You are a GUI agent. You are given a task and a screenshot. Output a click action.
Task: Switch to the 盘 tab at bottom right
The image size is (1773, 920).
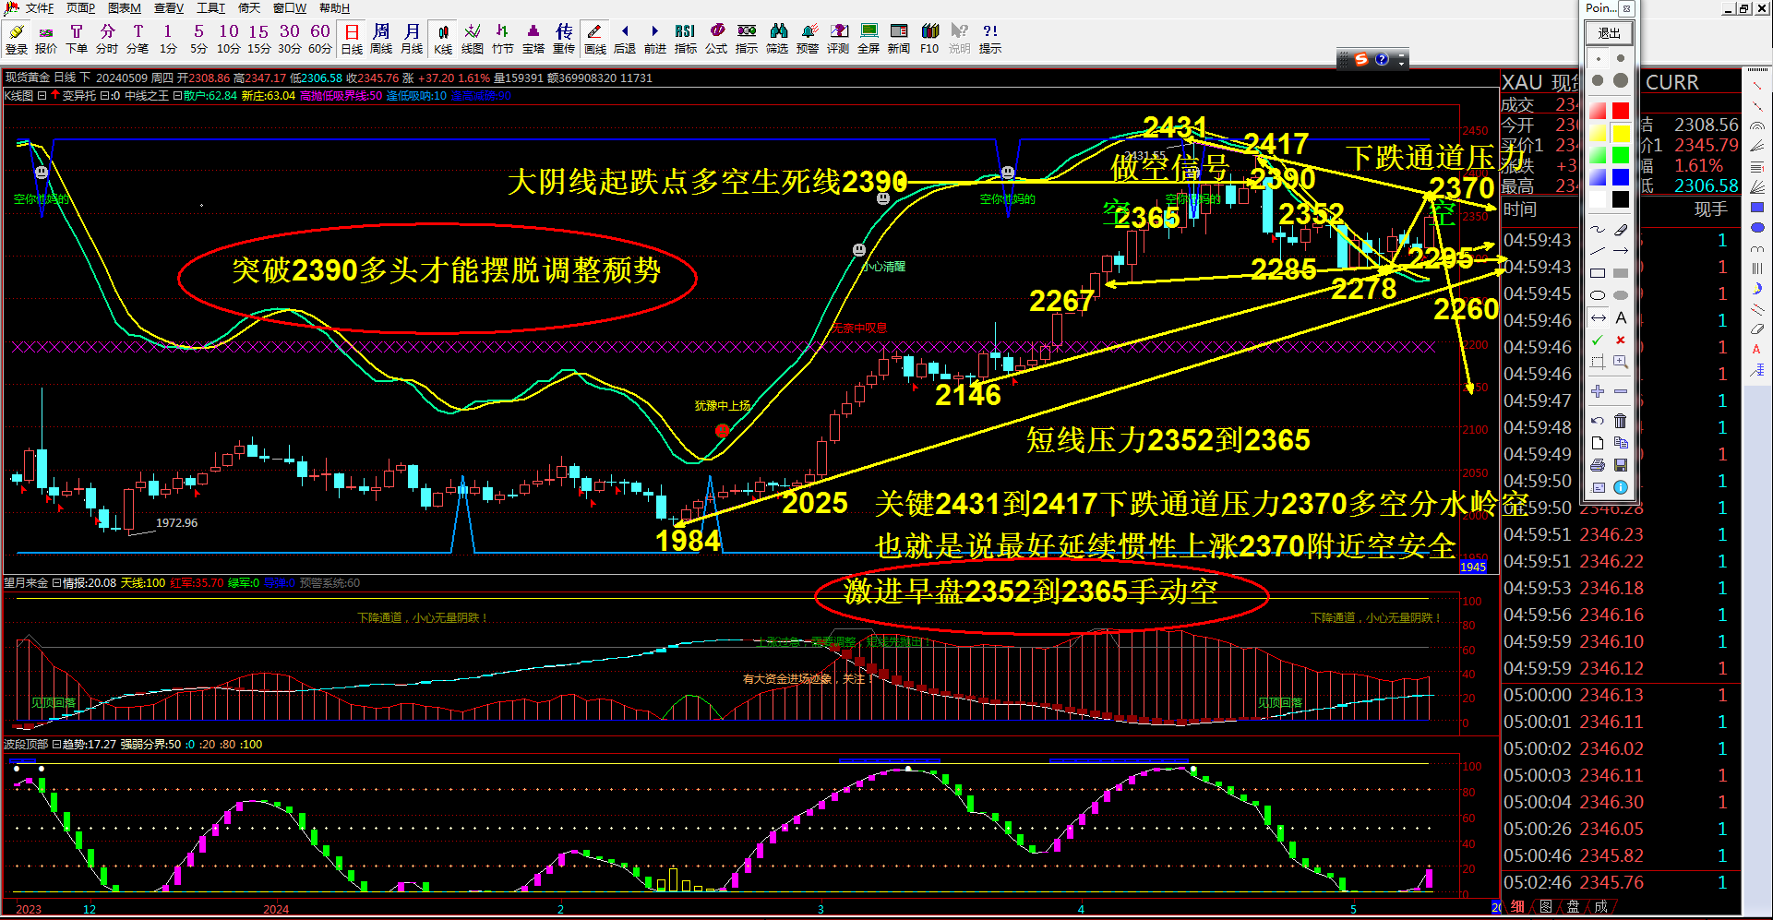(x=1574, y=906)
